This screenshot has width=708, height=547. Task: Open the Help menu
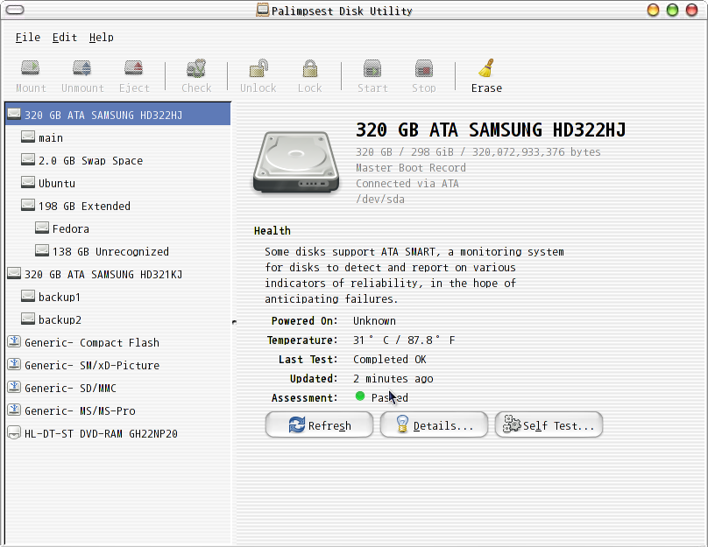[x=101, y=38]
